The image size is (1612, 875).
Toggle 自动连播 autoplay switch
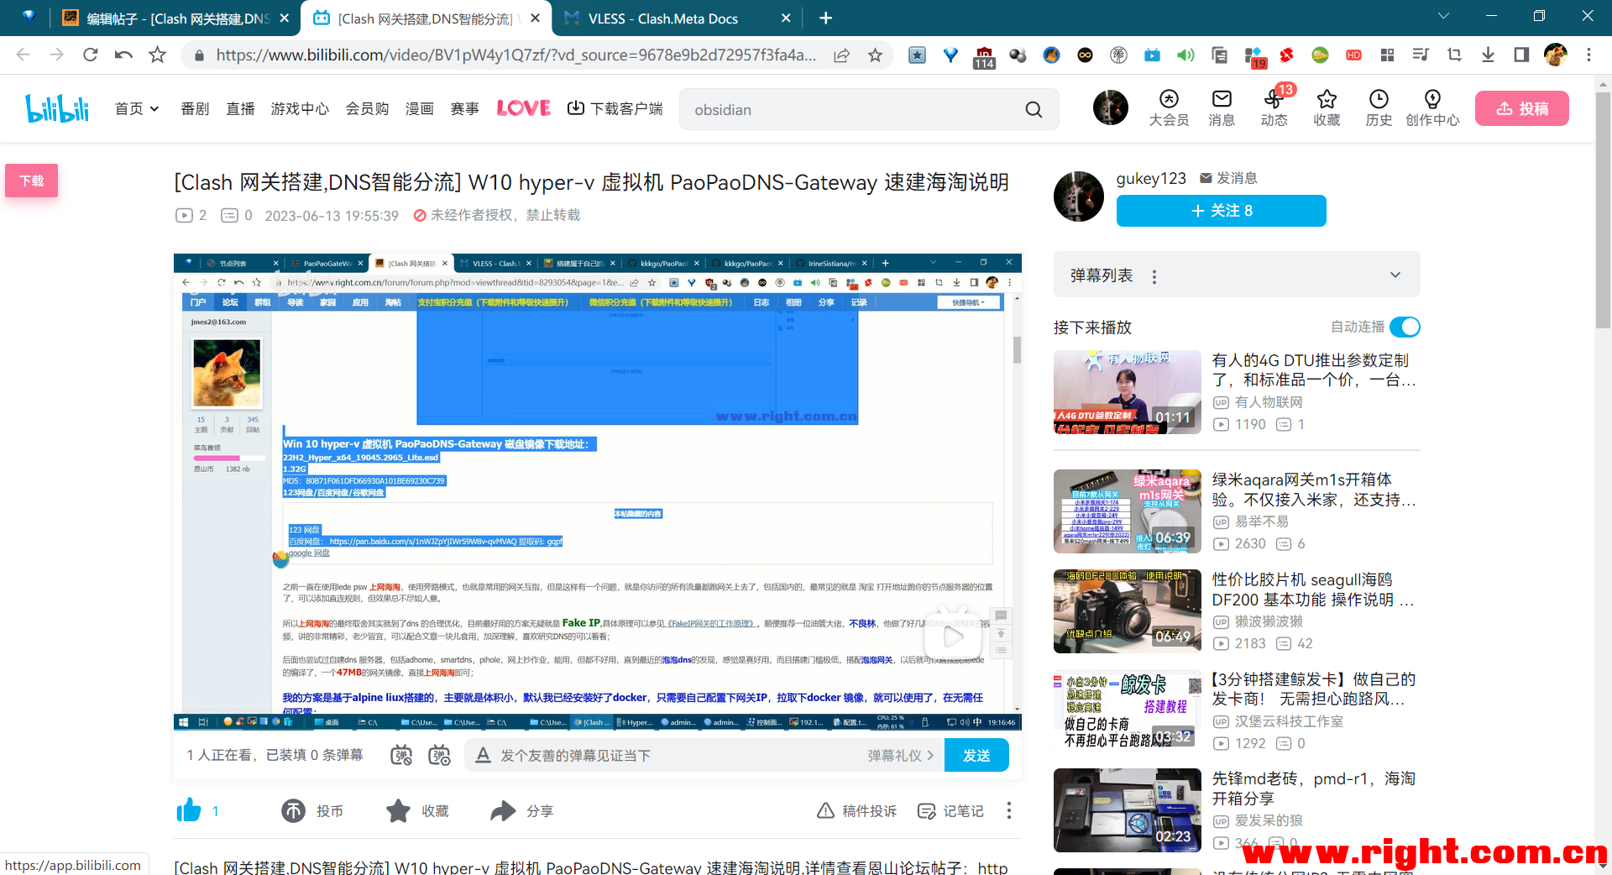coord(1405,327)
